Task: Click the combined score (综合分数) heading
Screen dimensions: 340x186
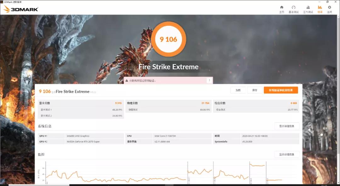Action: click(x=220, y=103)
